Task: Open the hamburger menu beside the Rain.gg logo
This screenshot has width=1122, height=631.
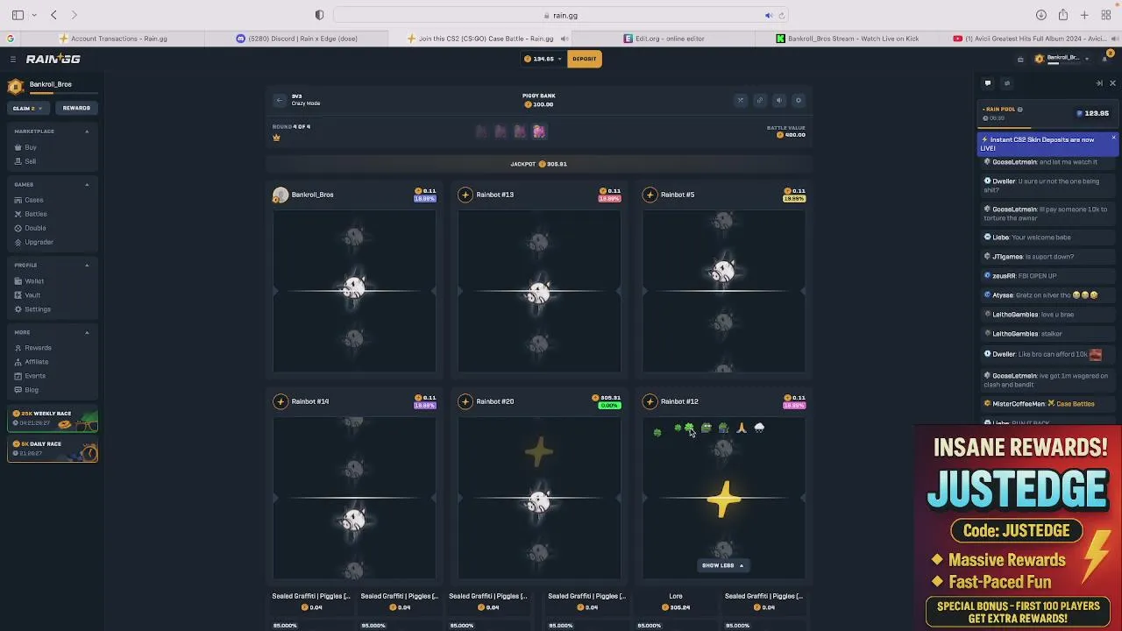Action: [13, 59]
